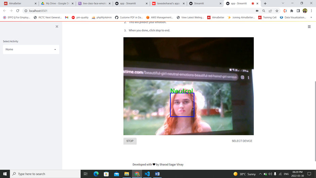Viewport: 316px width, 178px height.
Task: Switch to tawadesharad's apps tab
Action: tap(168, 3)
